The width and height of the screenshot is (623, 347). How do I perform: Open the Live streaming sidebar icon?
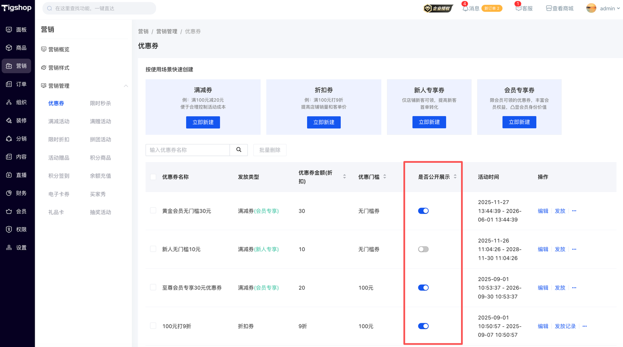[9, 175]
